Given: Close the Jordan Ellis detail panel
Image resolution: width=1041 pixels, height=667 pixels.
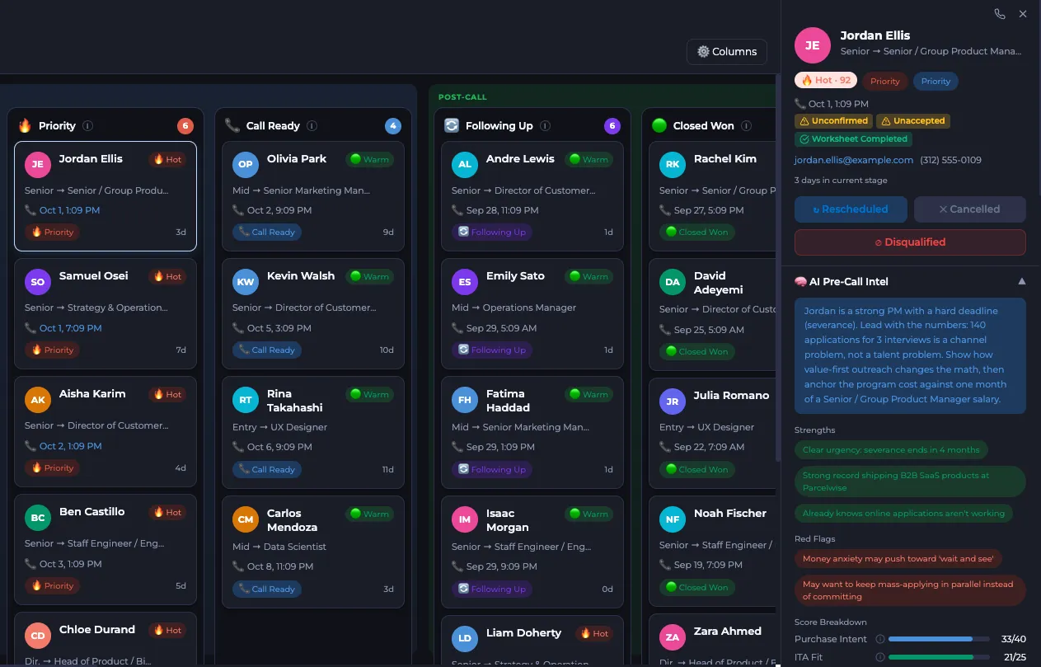Looking at the screenshot, I should [1023, 14].
